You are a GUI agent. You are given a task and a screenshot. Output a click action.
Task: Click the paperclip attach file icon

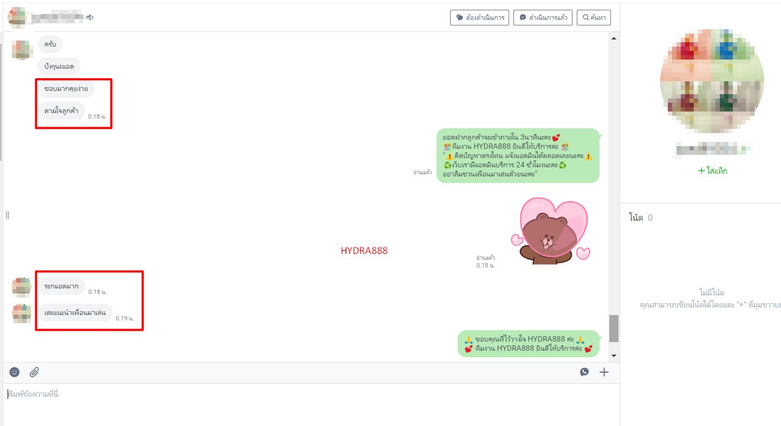point(34,372)
